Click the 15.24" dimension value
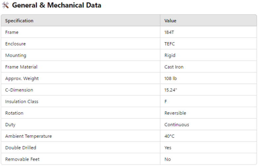Screen dimensions: 259x166 tap(171, 90)
